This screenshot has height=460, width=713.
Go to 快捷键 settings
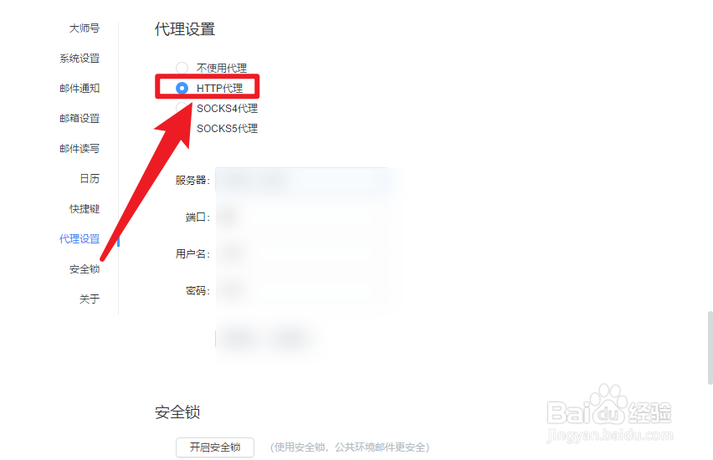(x=85, y=208)
